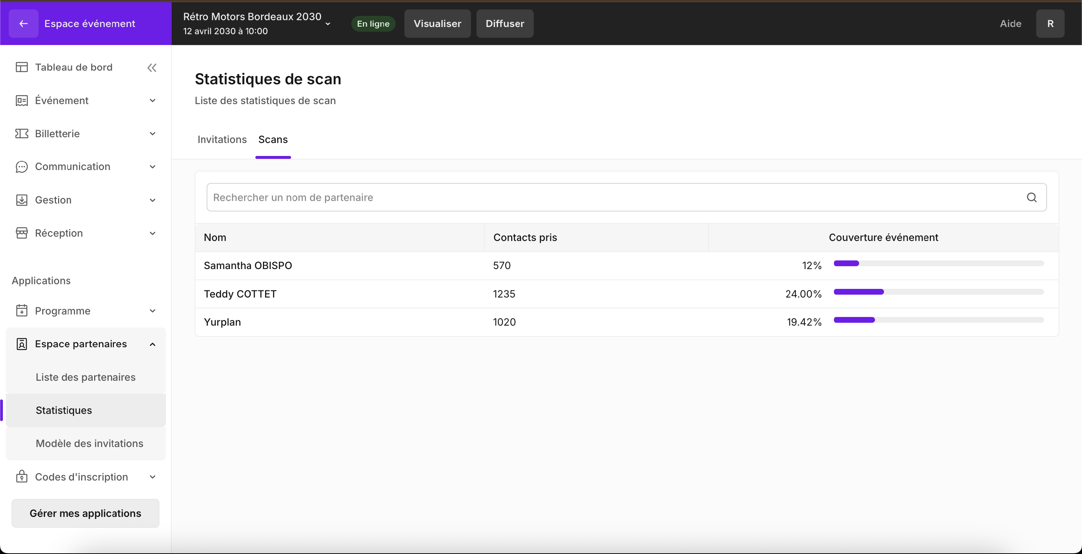1082x554 pixels.
Task: Click the back arrow beside Espace événement
Action: coord(23,23)
